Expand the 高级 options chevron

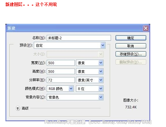pyautogui.click(x=18, y=108)
